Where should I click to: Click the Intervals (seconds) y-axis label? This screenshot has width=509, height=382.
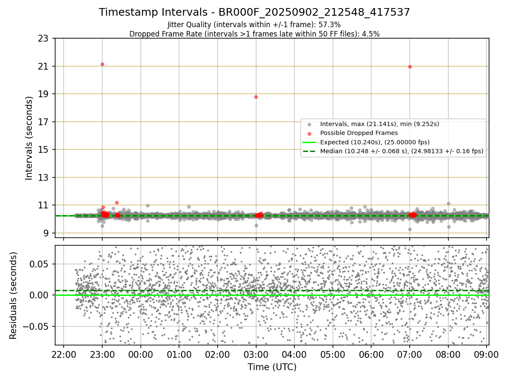pyautogui.click(x=29, y=138)
